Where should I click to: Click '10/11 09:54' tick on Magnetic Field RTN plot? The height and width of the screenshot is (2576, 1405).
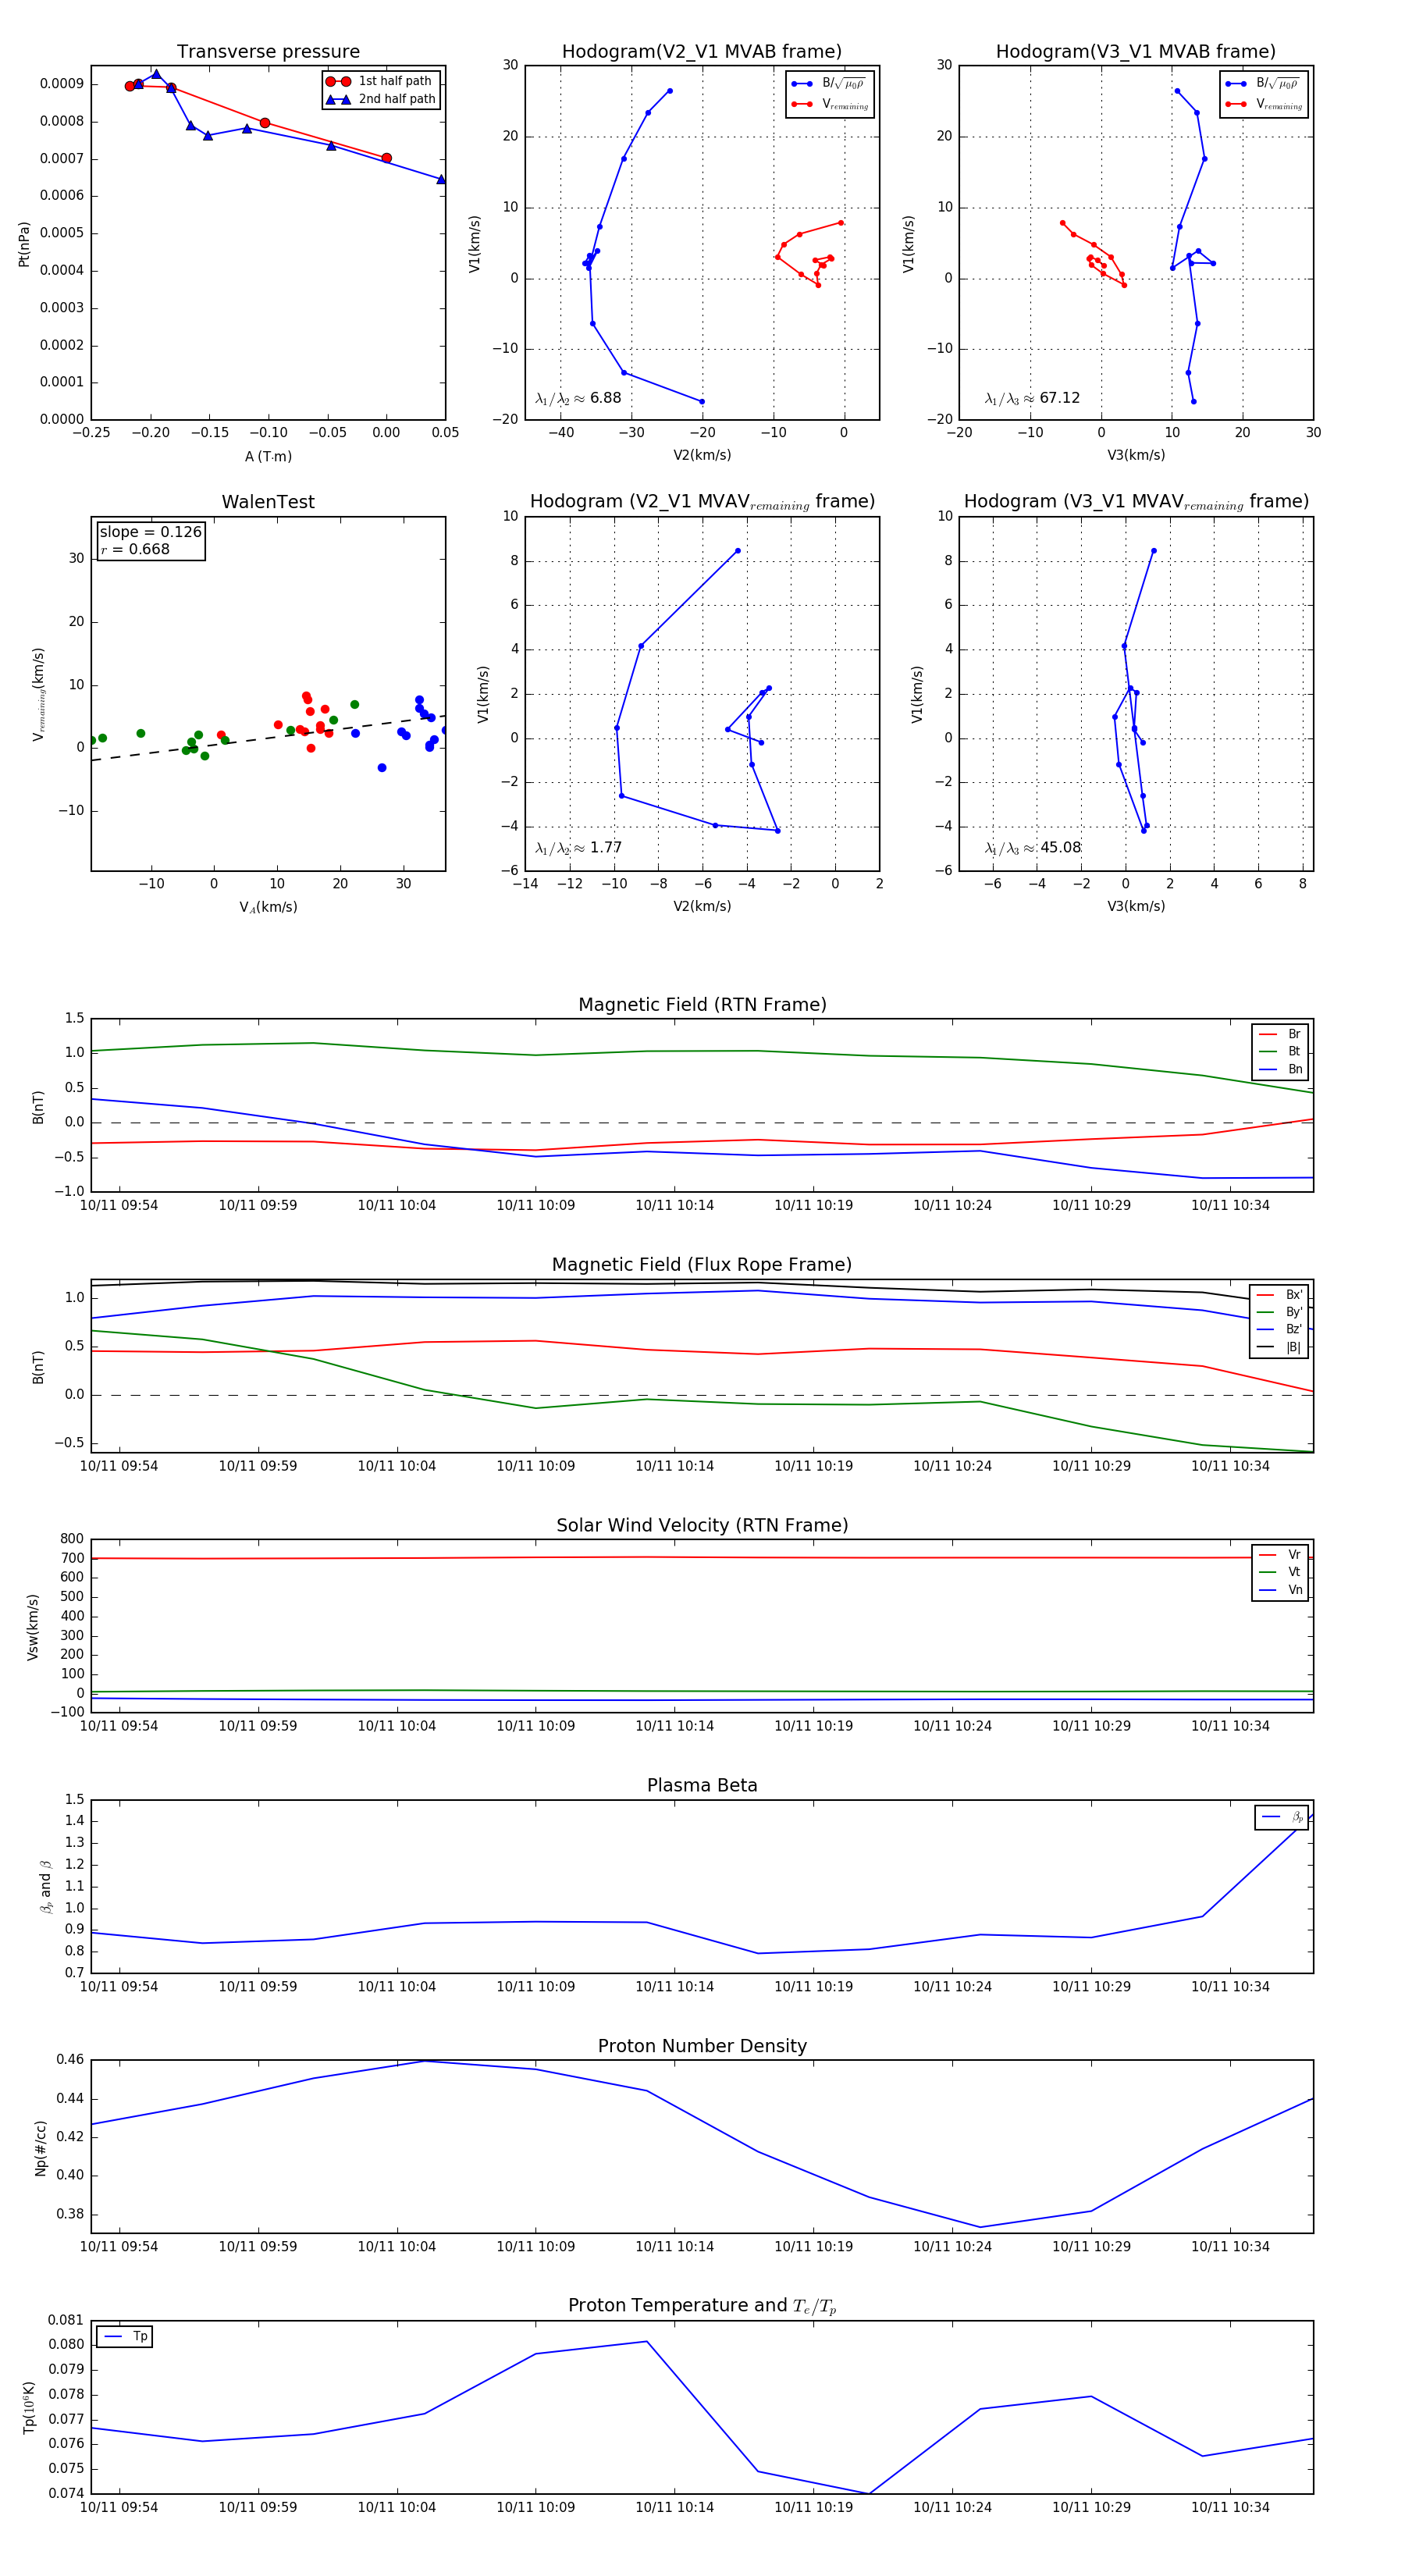point(119,1205)
